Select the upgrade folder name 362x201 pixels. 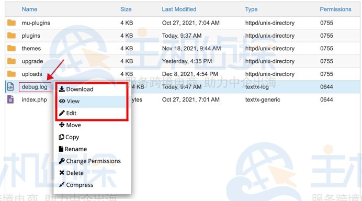click(32, 61)
